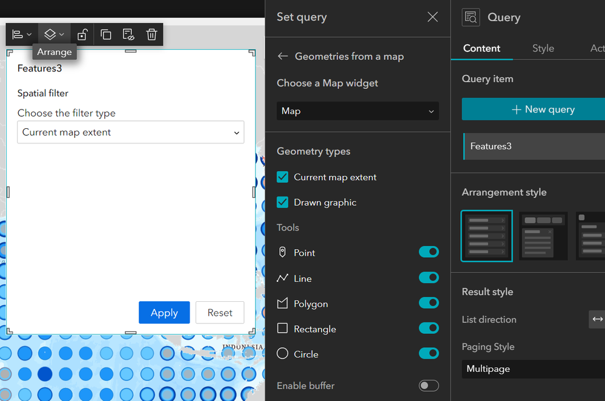Image resolution: width=605 pixels, height=401 pixels.
Task: Delete the widget with trash icon
Action: point(151,34)
